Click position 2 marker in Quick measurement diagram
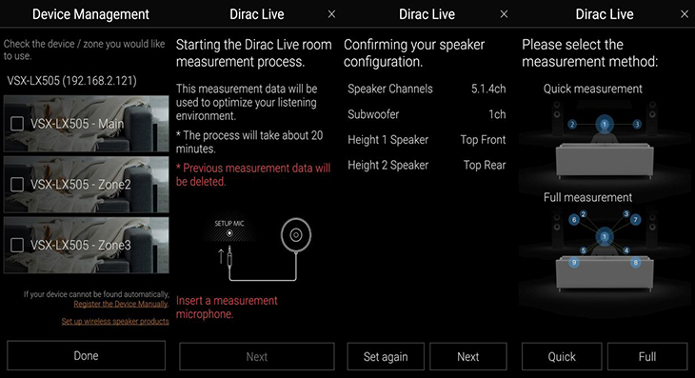Screen dimensions: 695x378 [572, 124]
